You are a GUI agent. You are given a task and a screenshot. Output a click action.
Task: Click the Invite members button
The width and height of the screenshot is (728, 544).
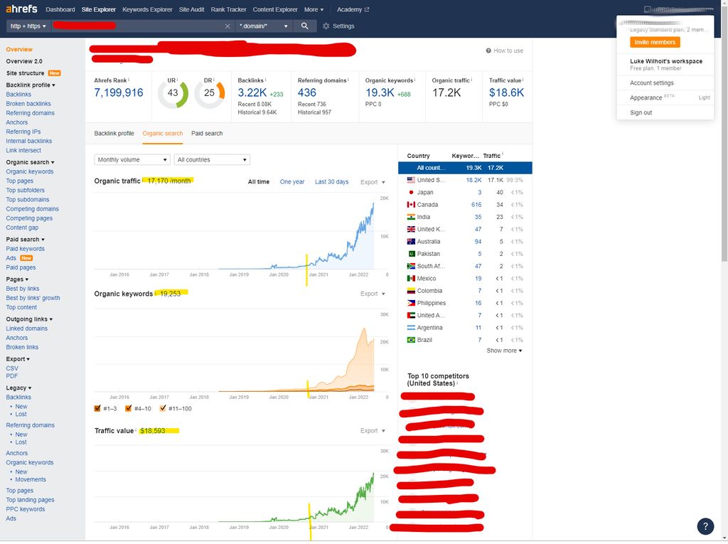(655, 42)
